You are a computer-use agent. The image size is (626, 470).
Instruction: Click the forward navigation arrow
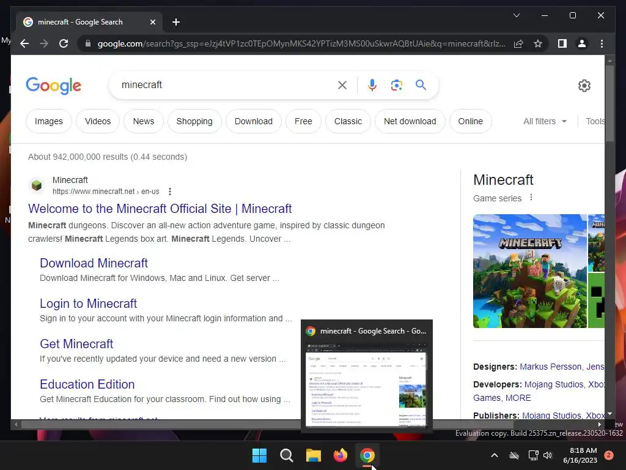click(x=44, y=43)
